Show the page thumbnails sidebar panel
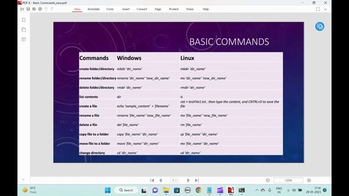349x196 pixels. click(x=23, y=29)
